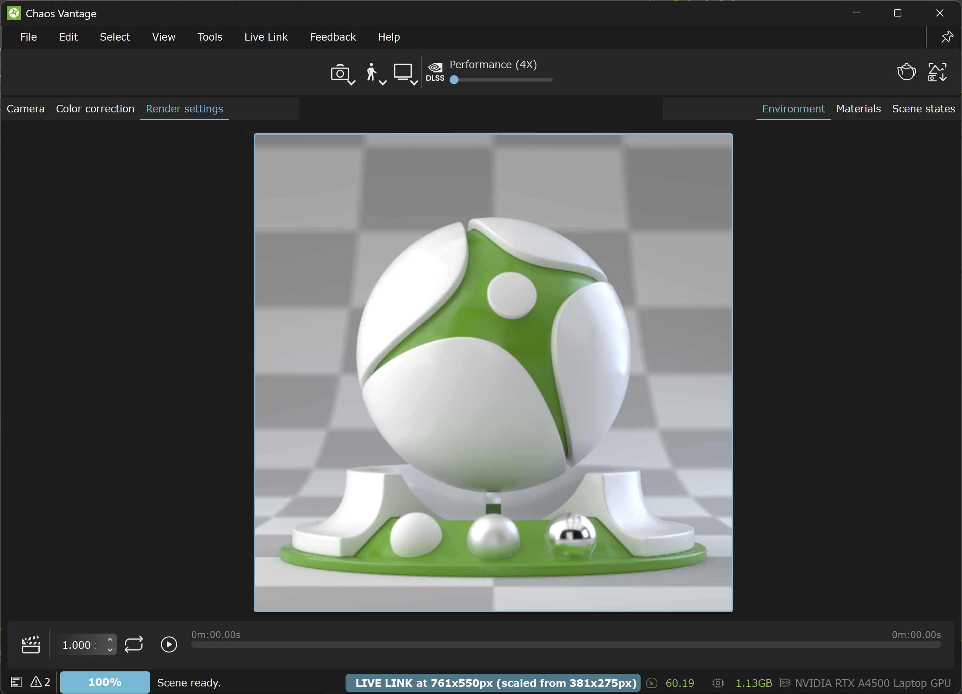This screenshot has width=962, height=694.
Task: Switch to the Color correction tab
Action: point(95,109)
